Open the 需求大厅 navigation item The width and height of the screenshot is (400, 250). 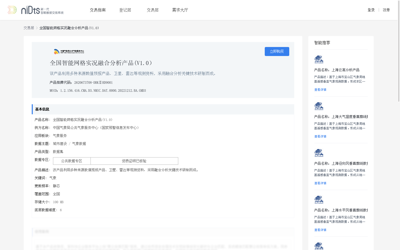pos(180,10)
